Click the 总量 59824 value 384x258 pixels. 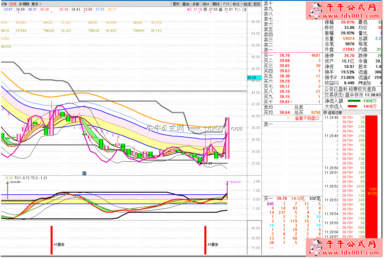[x=349, y=39]
